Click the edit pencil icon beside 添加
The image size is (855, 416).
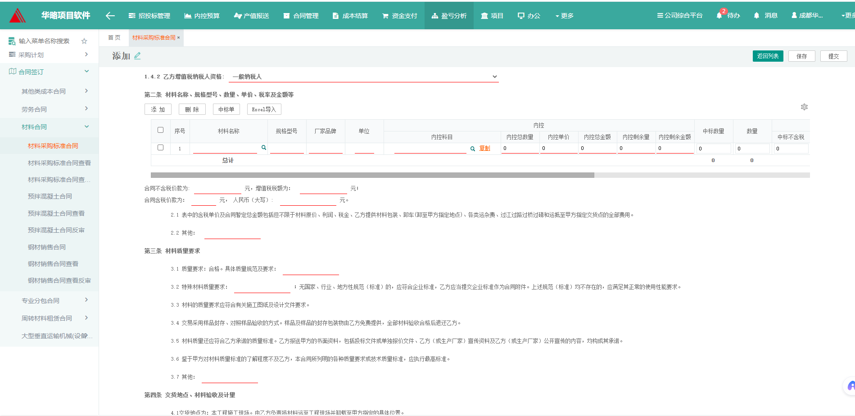pyautogui.click(x=137, y=56)
